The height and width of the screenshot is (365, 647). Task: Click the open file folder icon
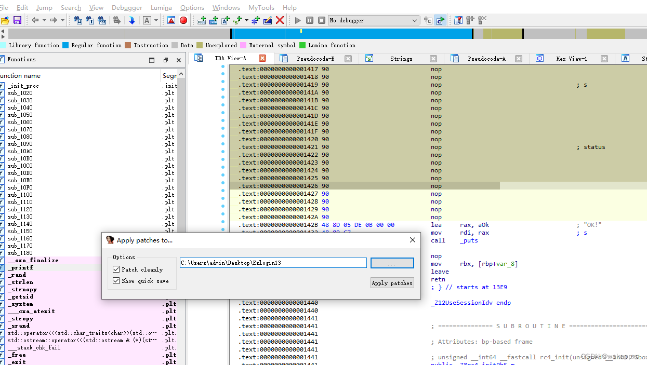click(5, 20)
